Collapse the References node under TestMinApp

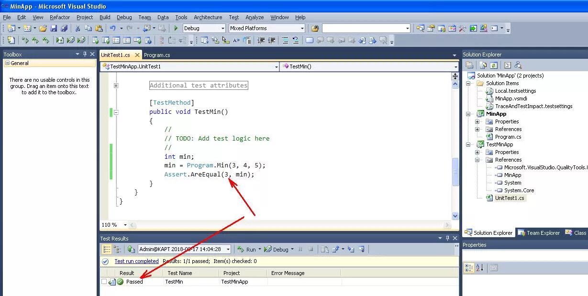[477, 160]
